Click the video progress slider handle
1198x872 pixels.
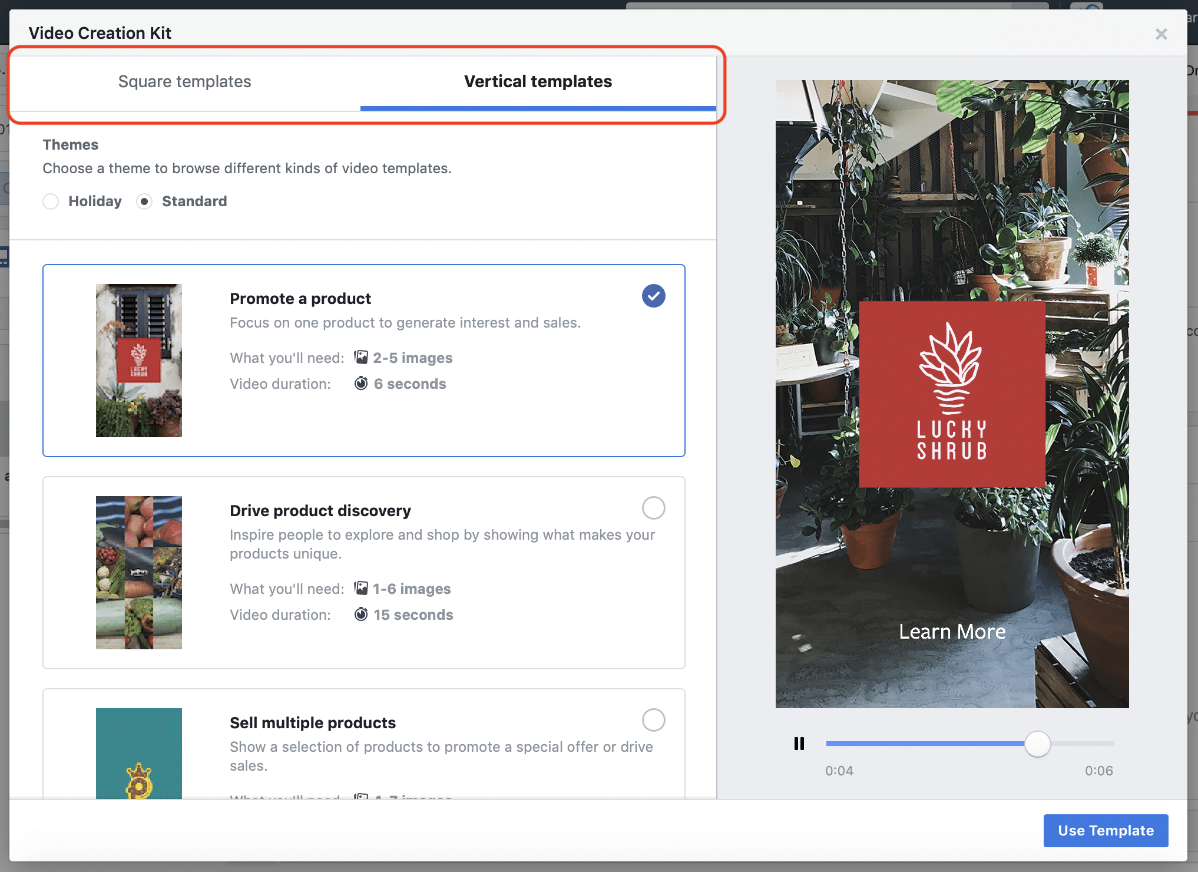(1038, 744)
